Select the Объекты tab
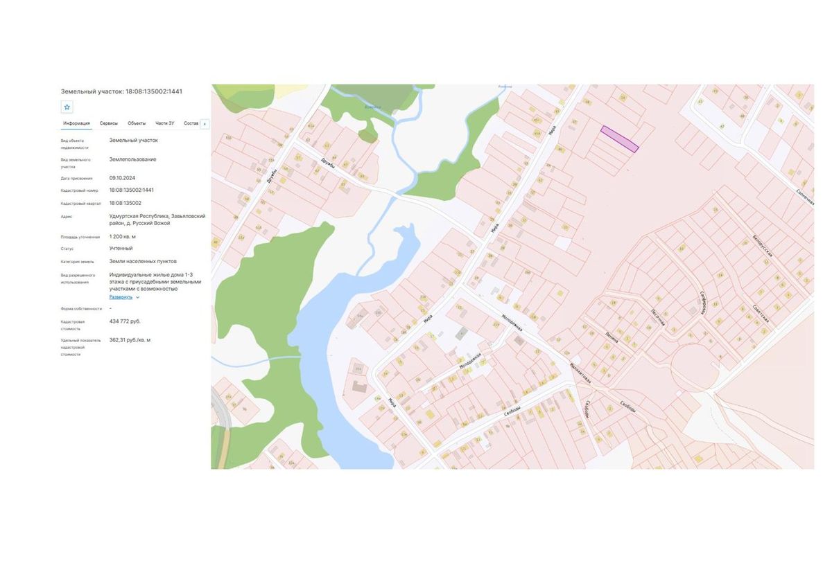832x588 pixels. coord(137,123)
